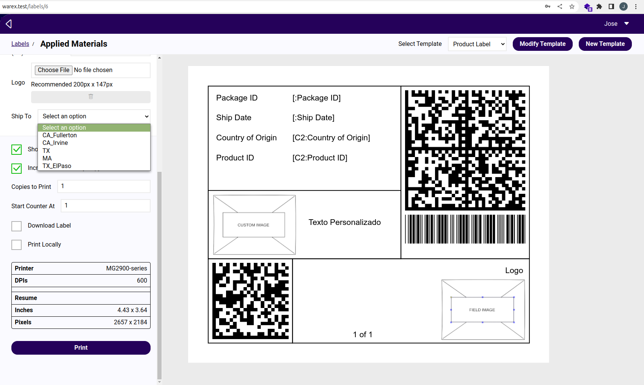Open the browser three-dot menu

636,6
